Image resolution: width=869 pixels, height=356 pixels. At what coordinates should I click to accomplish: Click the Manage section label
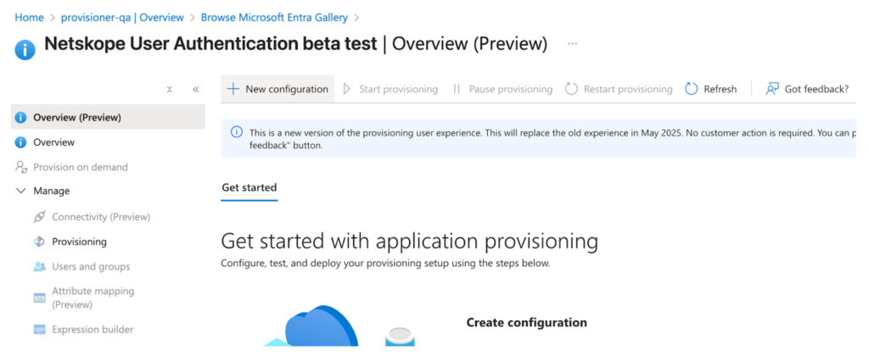(52, 191)
